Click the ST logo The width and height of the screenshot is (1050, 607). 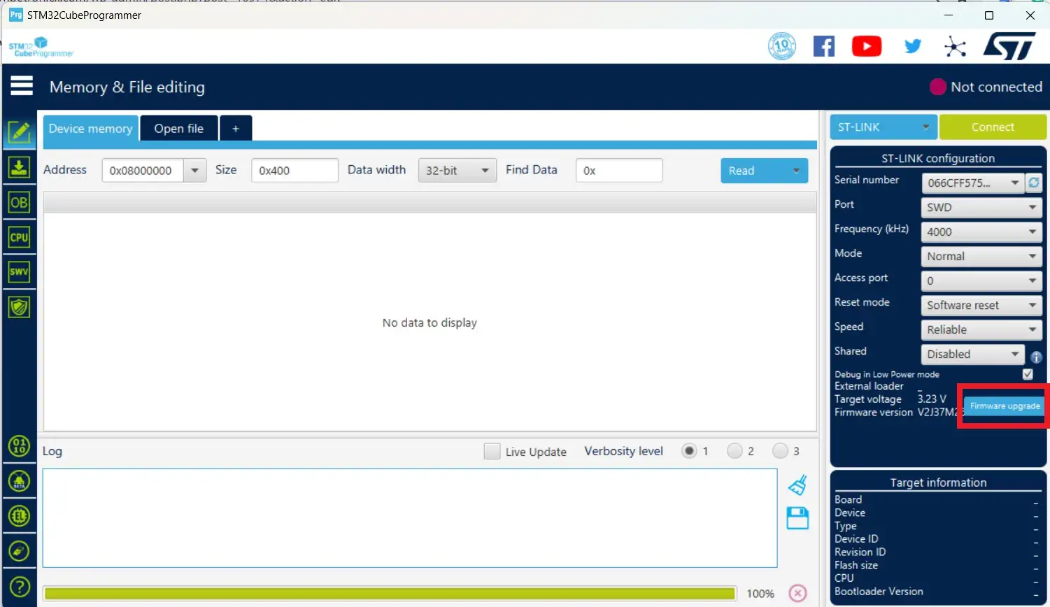[1009, 47]
